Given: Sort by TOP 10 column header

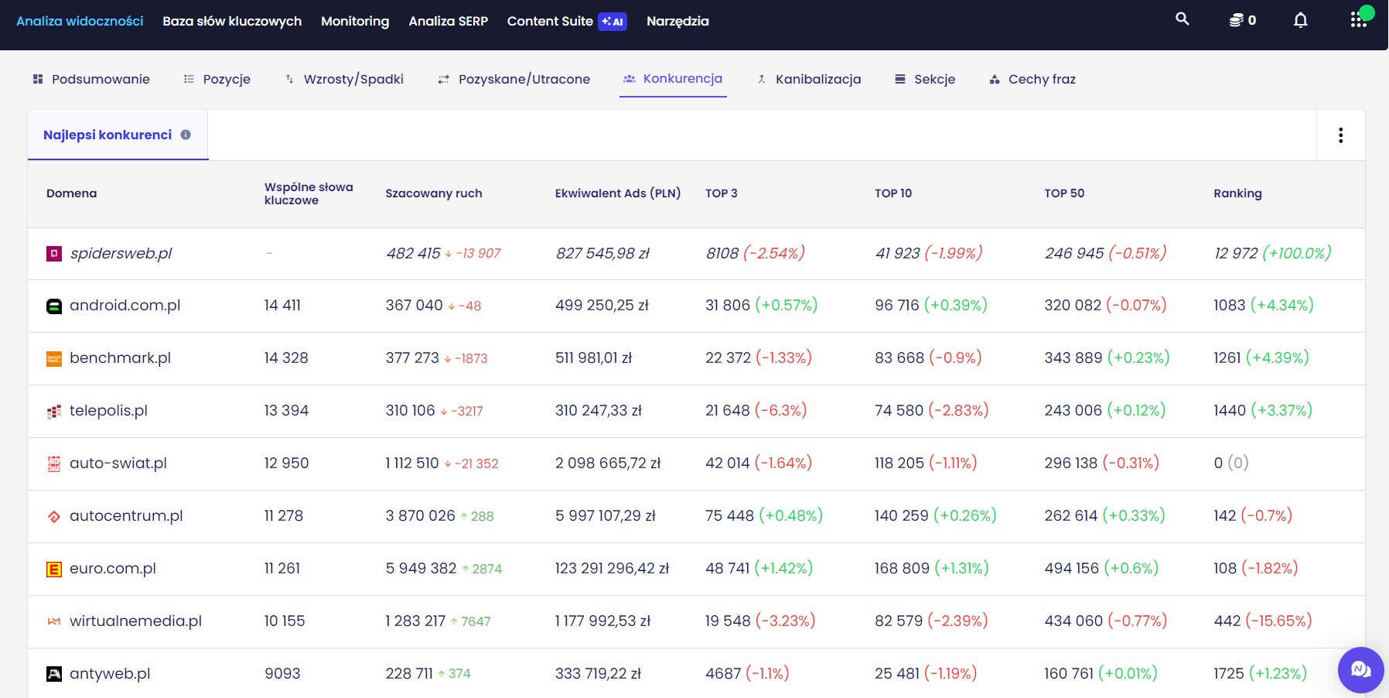Looking at the screenshot, I should click(x=893, y=193).
